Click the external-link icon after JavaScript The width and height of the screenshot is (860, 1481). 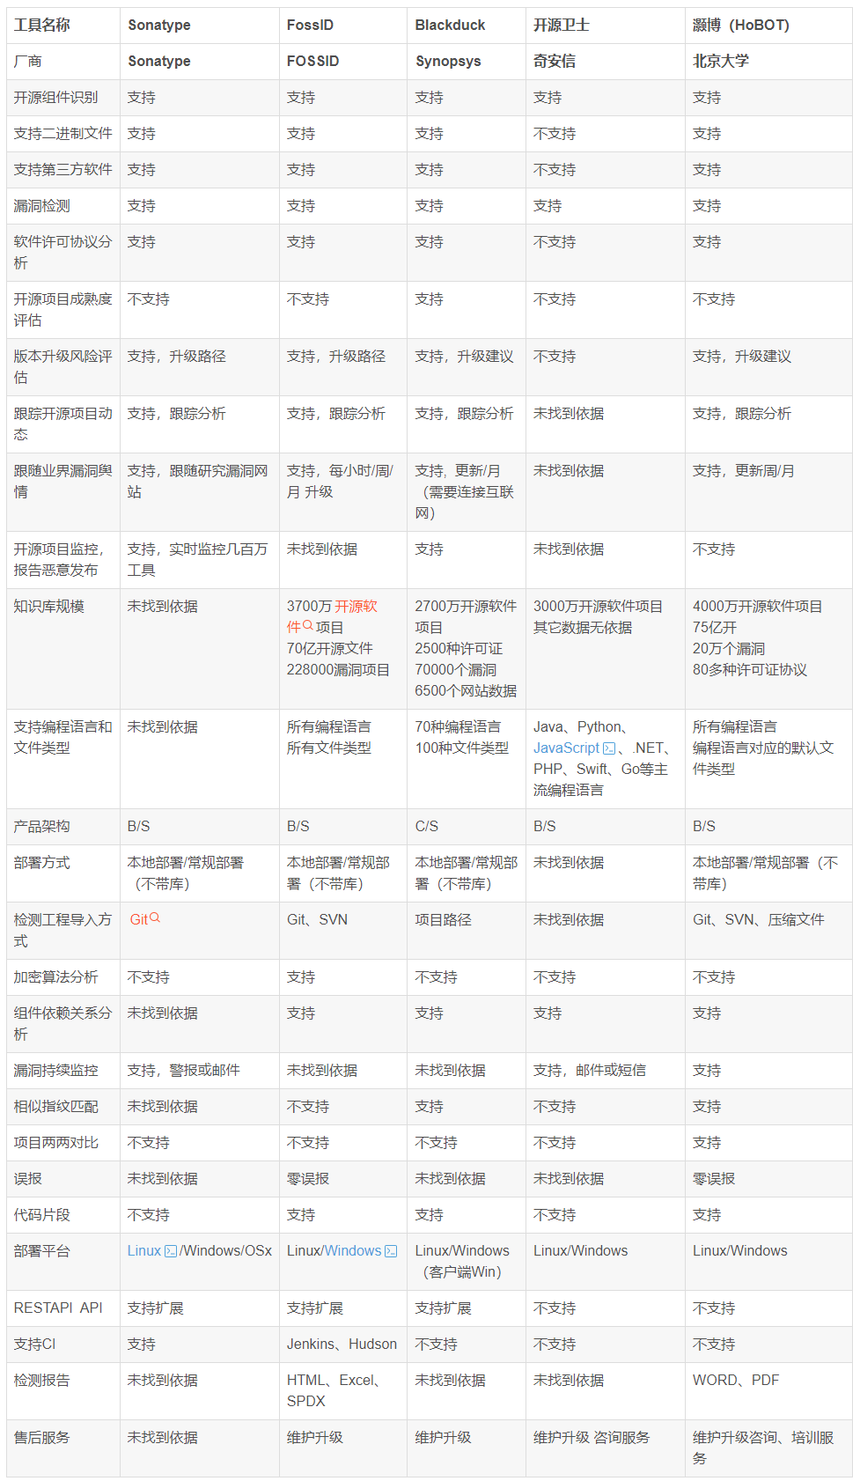609,748
